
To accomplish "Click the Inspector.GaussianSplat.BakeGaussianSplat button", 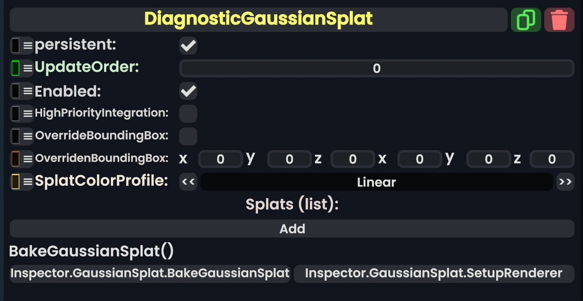I will tap(150, 273).
